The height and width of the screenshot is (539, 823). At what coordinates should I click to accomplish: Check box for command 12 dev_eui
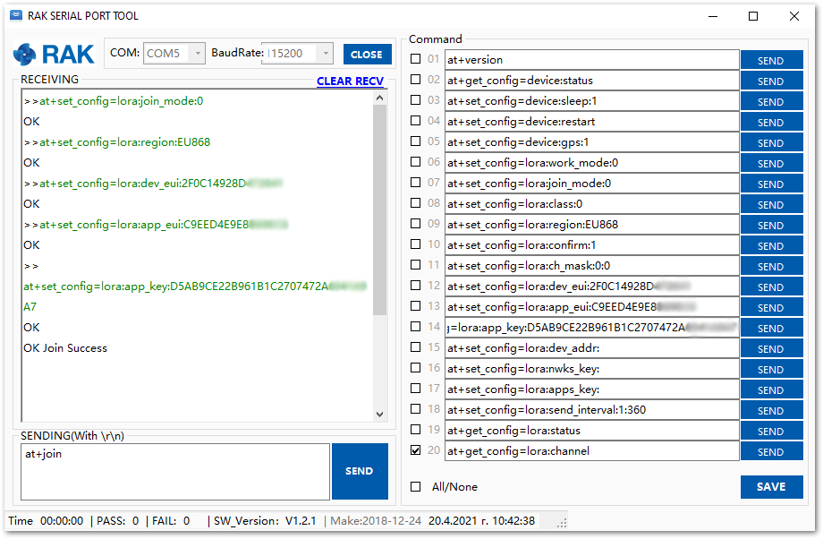click(x=416, y=286)
